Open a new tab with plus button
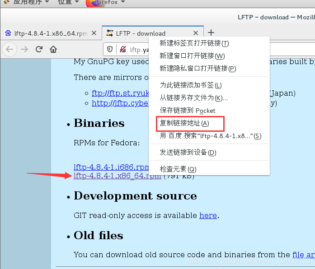 click(x=211, y=32)
